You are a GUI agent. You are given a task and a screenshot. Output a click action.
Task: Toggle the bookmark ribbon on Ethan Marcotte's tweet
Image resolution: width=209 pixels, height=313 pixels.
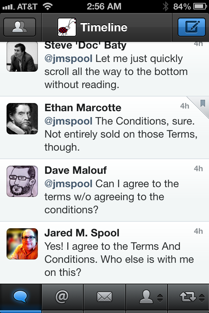tap(202, 104)
